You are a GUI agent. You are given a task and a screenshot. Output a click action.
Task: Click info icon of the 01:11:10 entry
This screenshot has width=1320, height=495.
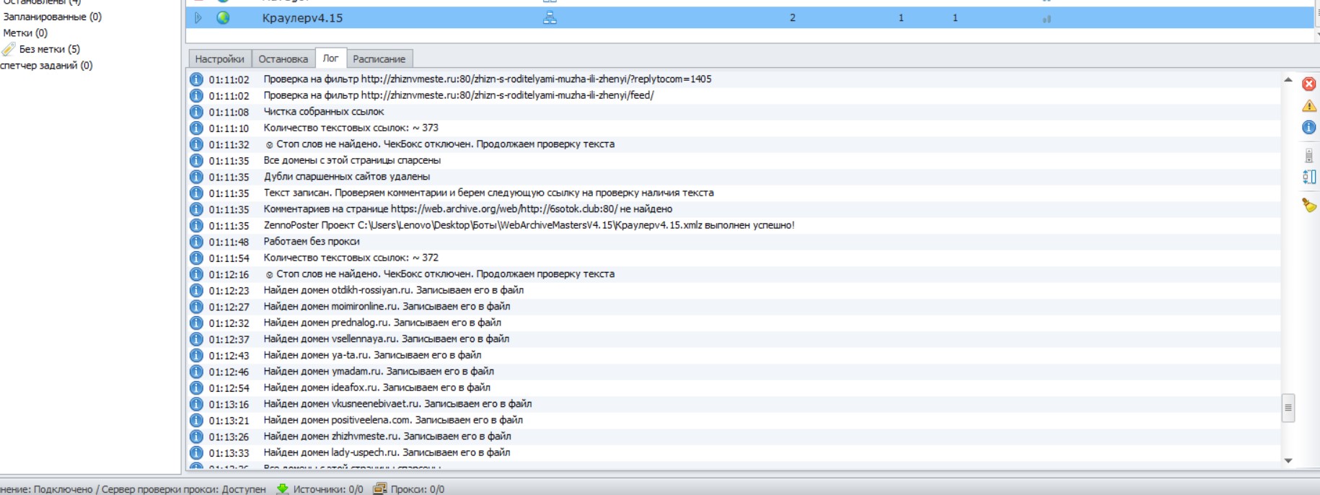(196, 128)
